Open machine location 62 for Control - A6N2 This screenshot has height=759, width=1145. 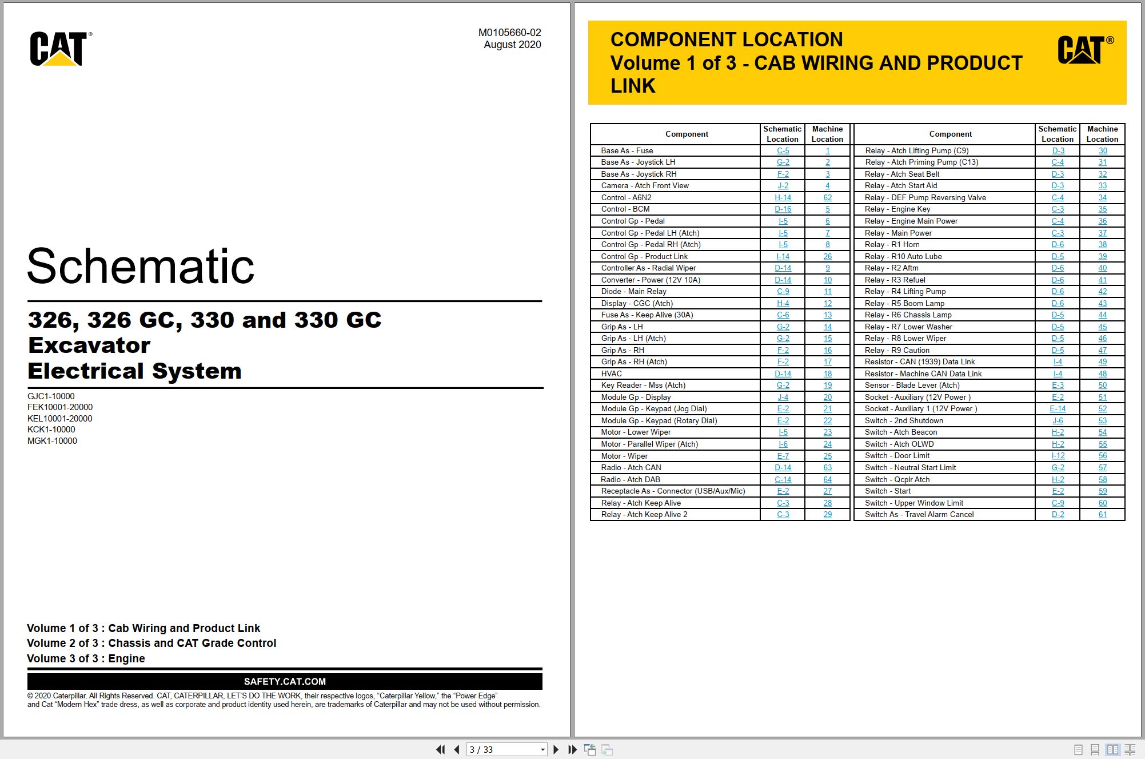coord(827,197)
